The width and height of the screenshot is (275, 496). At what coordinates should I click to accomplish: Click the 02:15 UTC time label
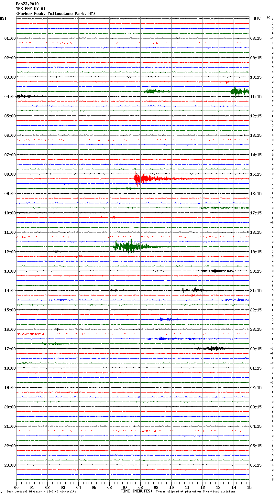pyautogui.click(x=256, y=388)
